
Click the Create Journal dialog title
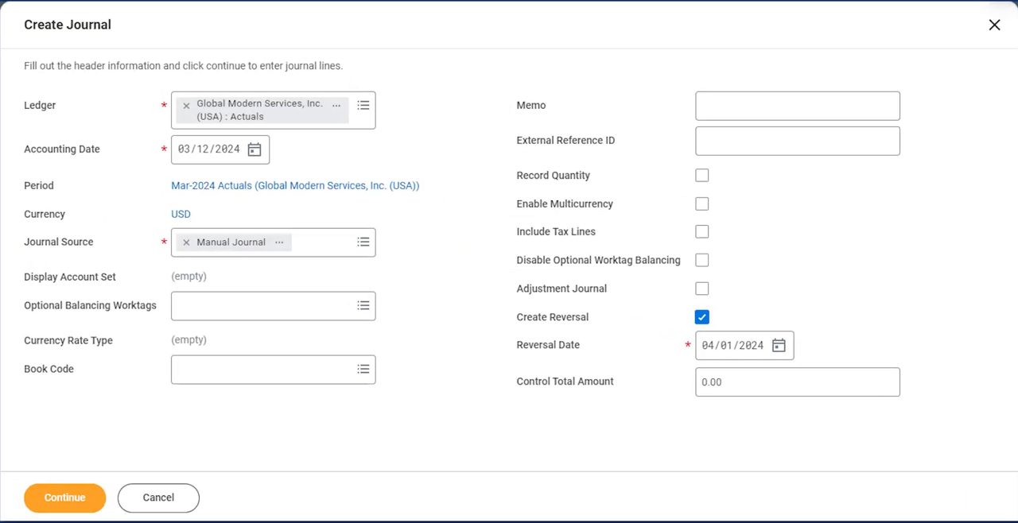click(68, 25)
